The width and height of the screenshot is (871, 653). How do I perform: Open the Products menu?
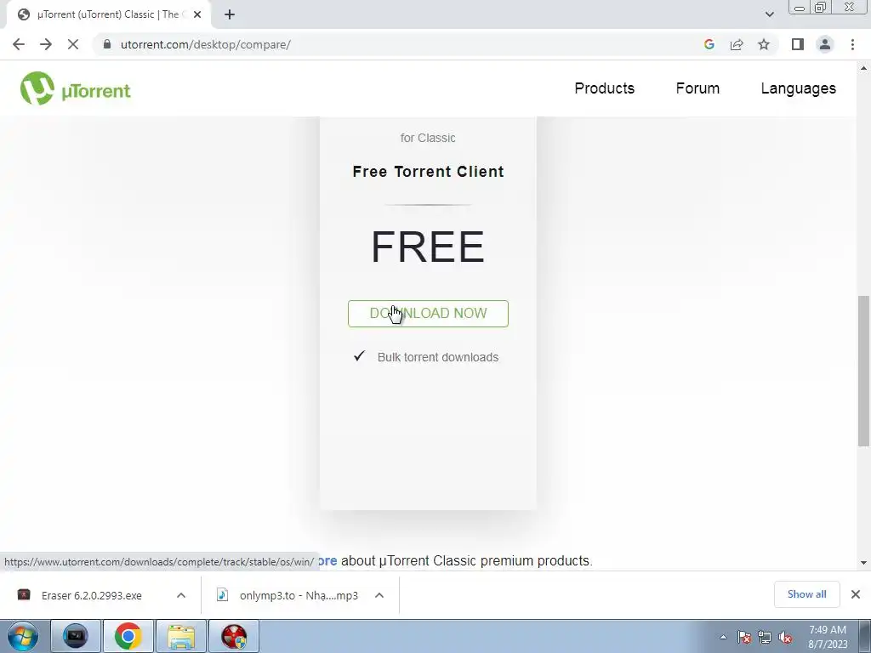tap(605, 88)
